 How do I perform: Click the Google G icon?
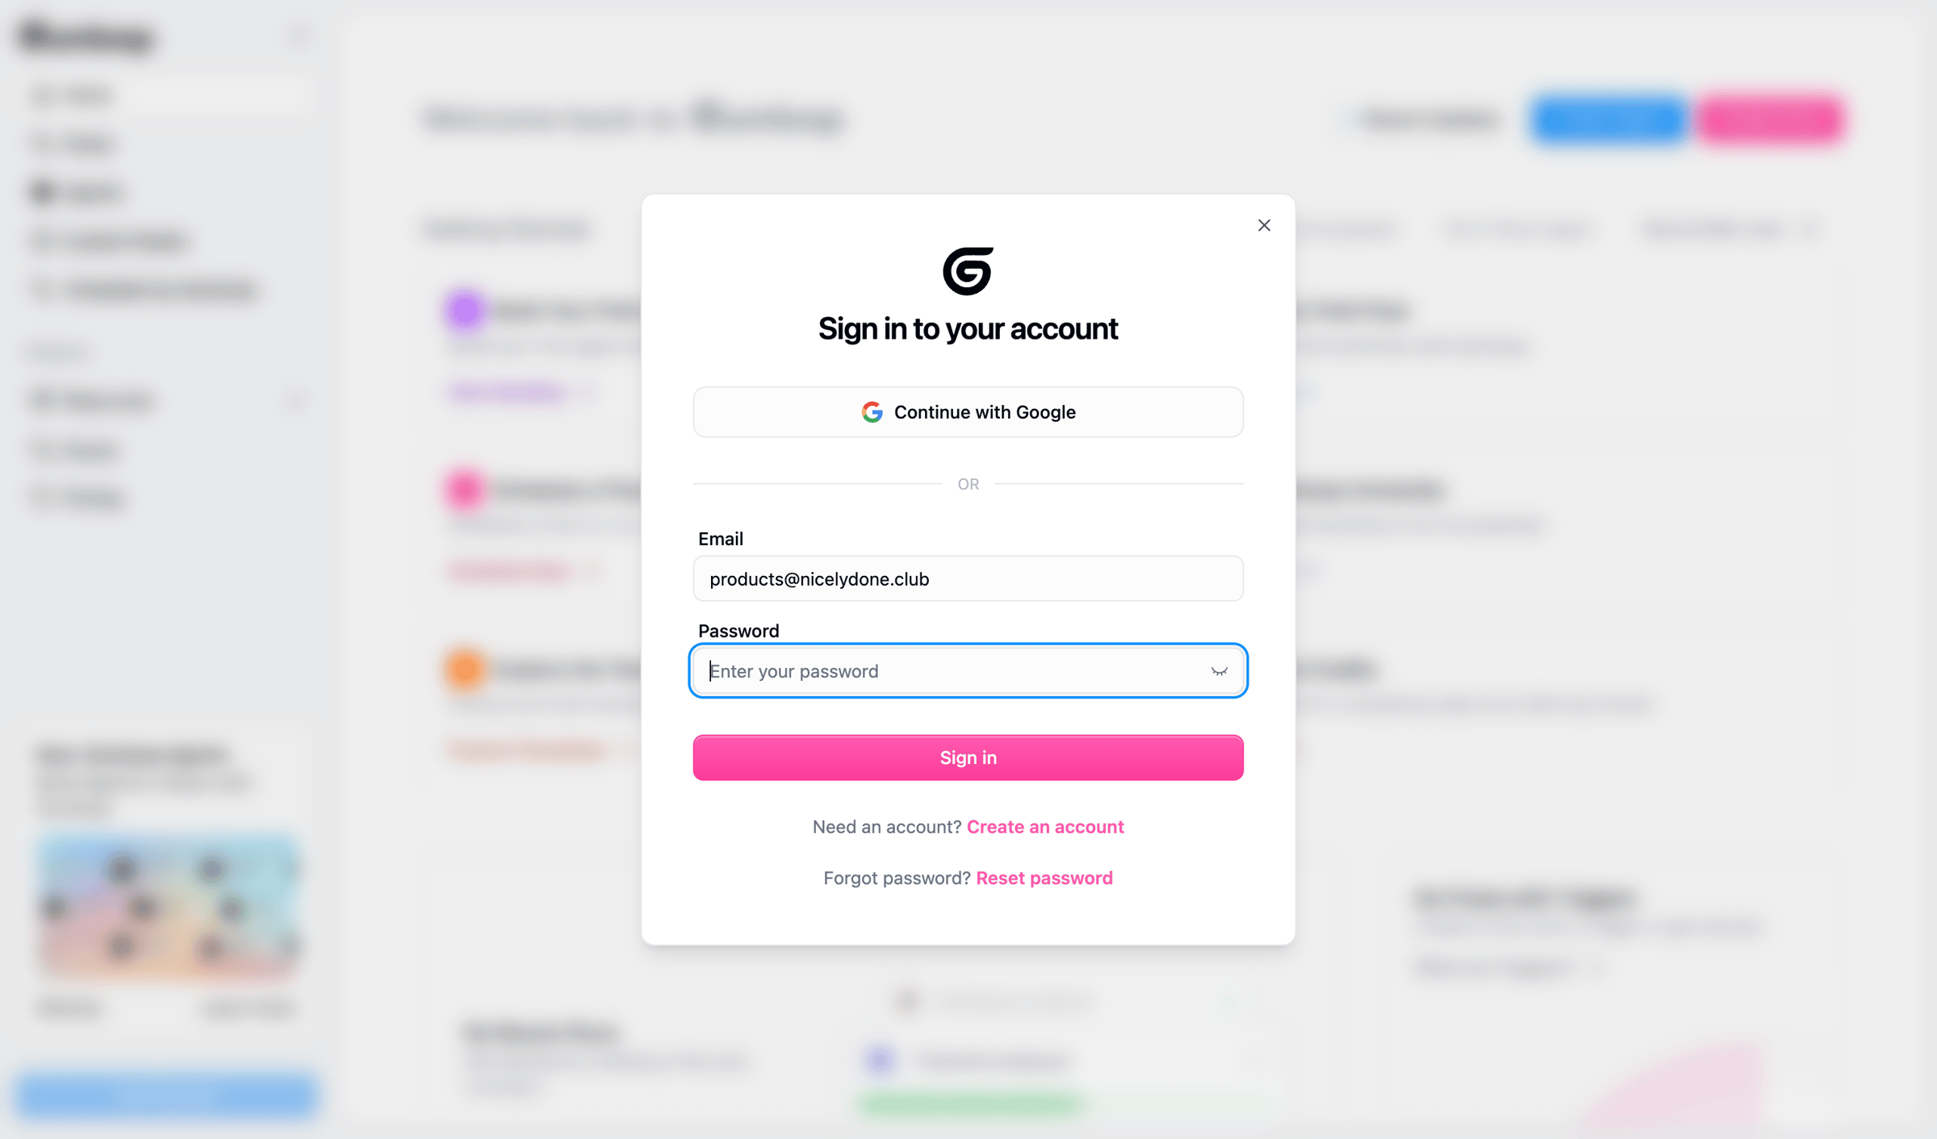872,412
